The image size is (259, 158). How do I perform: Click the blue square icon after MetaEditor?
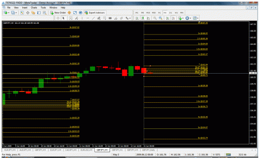click(x=75, y=12)
